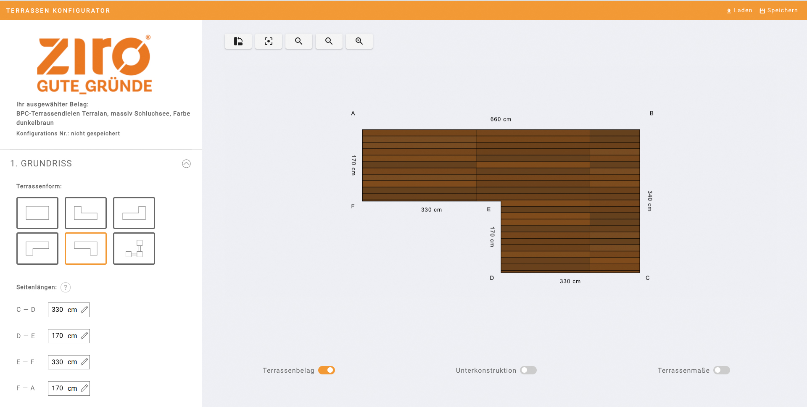Click corner label E on the drawing
The height and width of the screenshot is (408, 807).
pos(489,209)
